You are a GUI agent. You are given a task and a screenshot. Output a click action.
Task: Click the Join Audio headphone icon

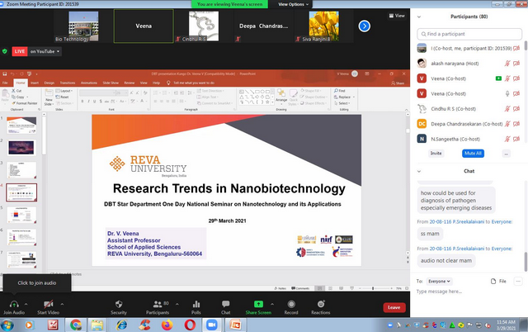pyautogui.click(x=14, y=305)
